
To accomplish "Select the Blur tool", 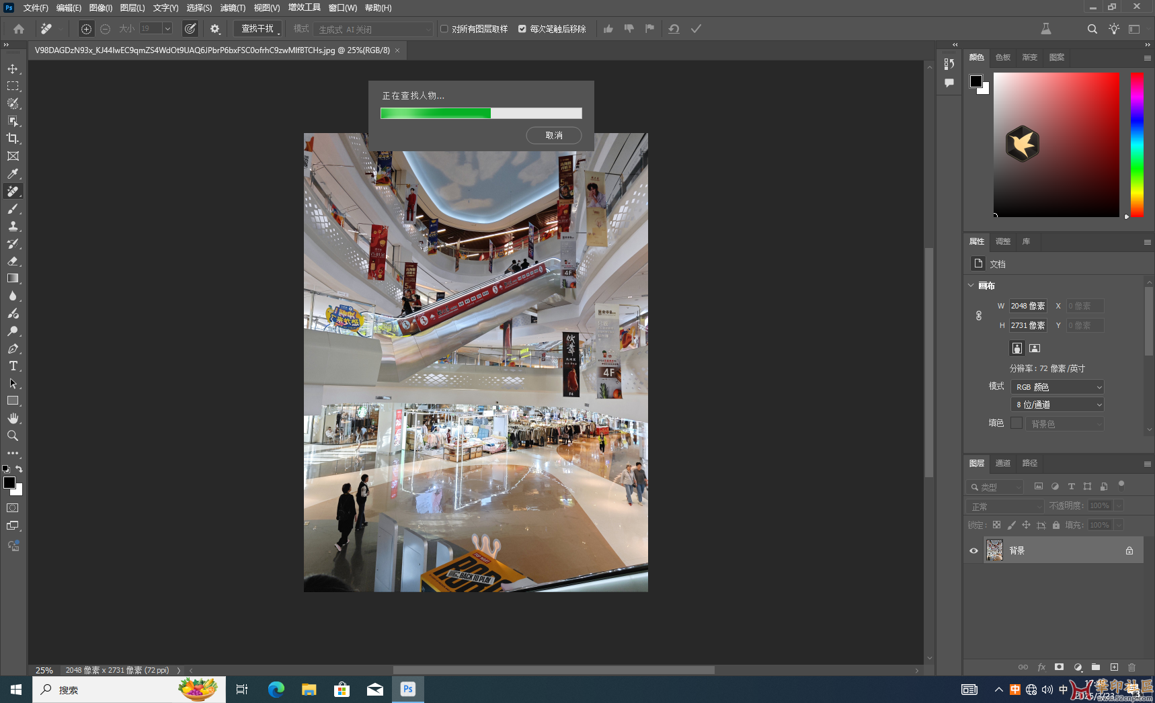I will point(13,296).
